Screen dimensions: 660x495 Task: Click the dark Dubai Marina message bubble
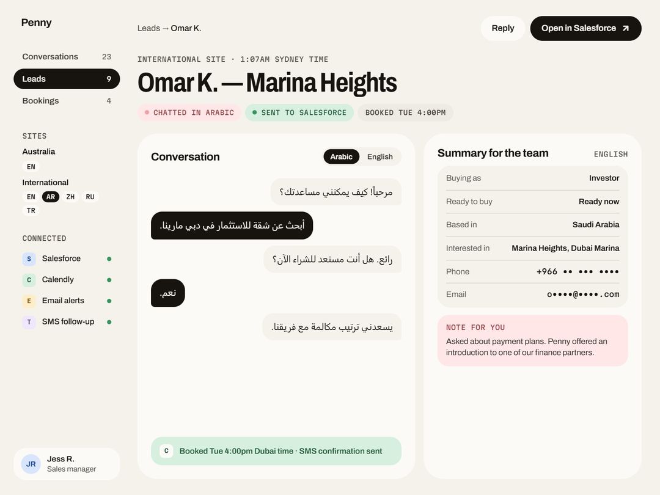click(232, 226)
